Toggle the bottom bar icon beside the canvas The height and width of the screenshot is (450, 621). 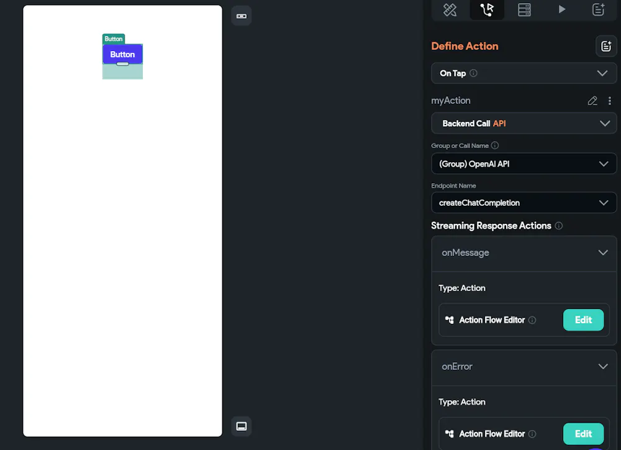[x=241, y=426]
